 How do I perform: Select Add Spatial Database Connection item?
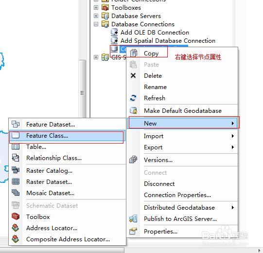[168, 41]
